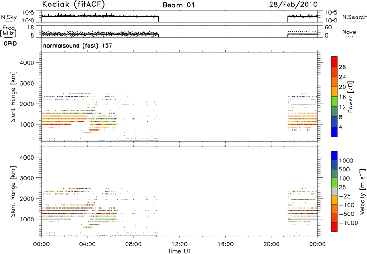Select the "normalsound (fast) 157" CPID text

click(x=78, y=45)
